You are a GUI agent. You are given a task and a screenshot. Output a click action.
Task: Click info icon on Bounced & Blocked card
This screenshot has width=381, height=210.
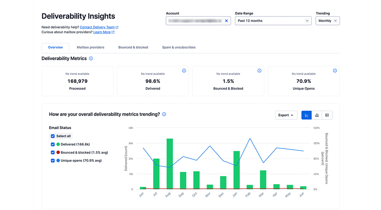[x=259, y=71]
